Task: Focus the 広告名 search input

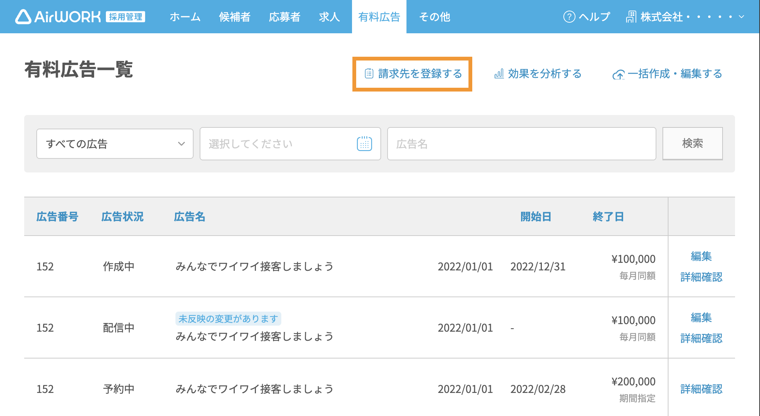Action: point(522,144)
